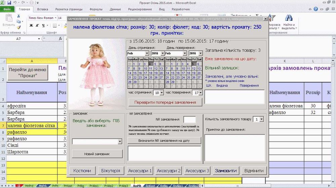Select cell containing Шарлотта

pos(32,152)
